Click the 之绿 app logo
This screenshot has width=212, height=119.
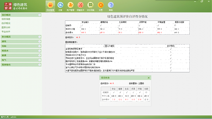[x=8, y=6]
